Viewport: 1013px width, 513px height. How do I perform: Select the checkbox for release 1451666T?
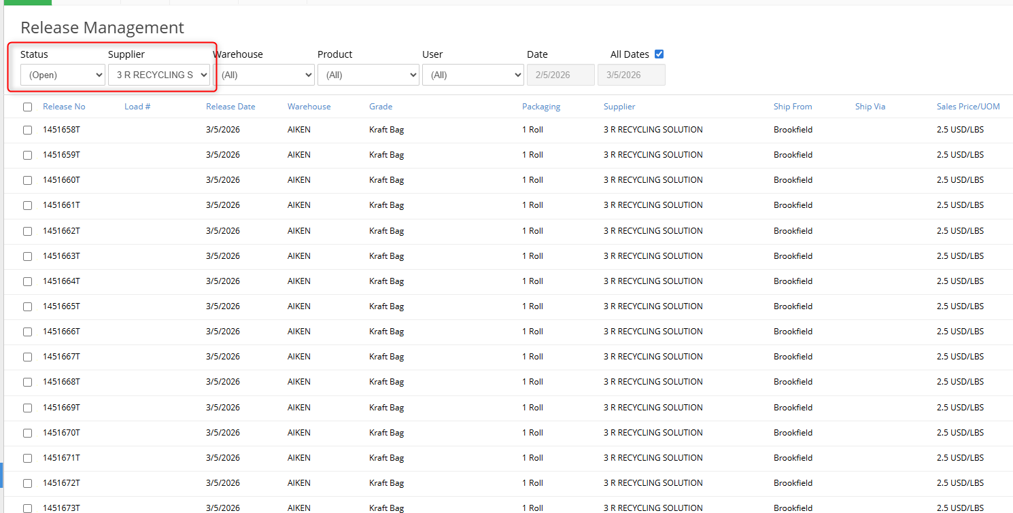click(27, 332)
